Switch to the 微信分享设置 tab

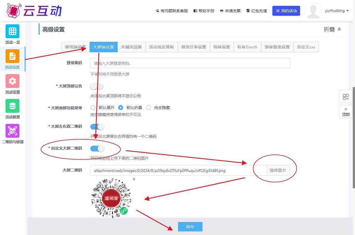(194, 47)
